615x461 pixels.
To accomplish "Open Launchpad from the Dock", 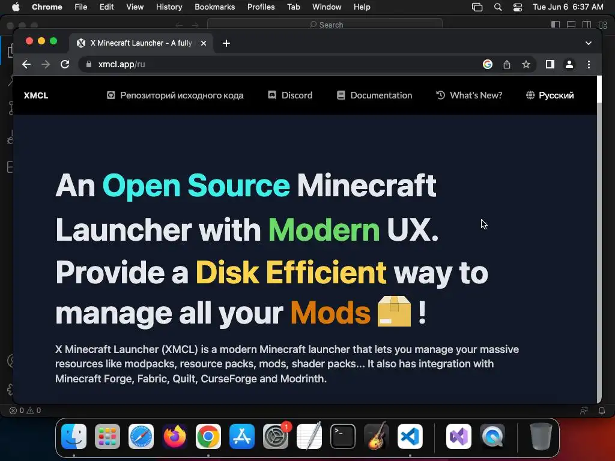I will click(108, 436).
